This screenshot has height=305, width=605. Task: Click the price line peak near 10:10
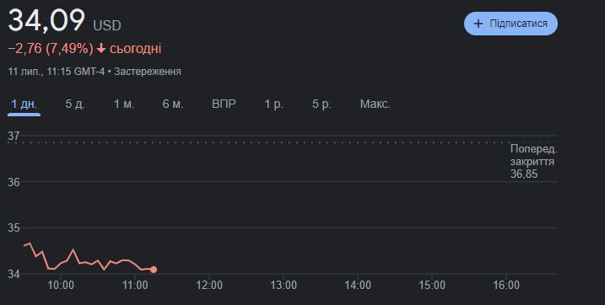(x=73, y=250)
